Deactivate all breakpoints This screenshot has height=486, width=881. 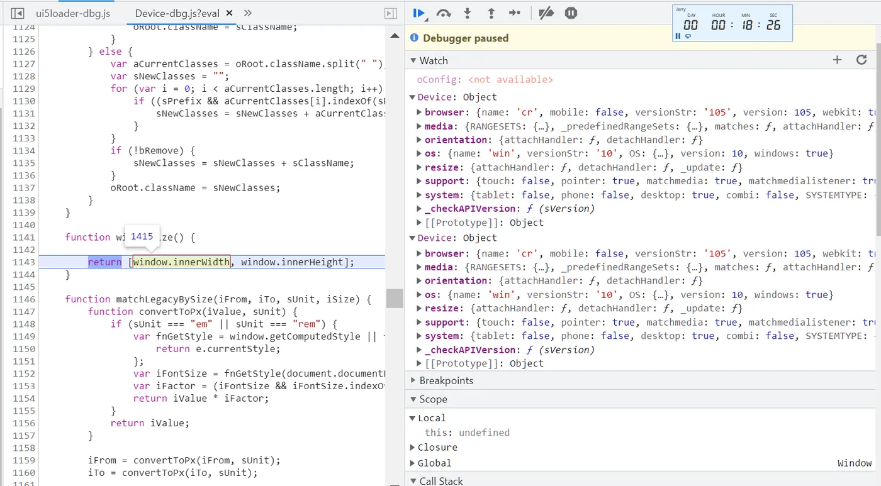pos(546,13)
